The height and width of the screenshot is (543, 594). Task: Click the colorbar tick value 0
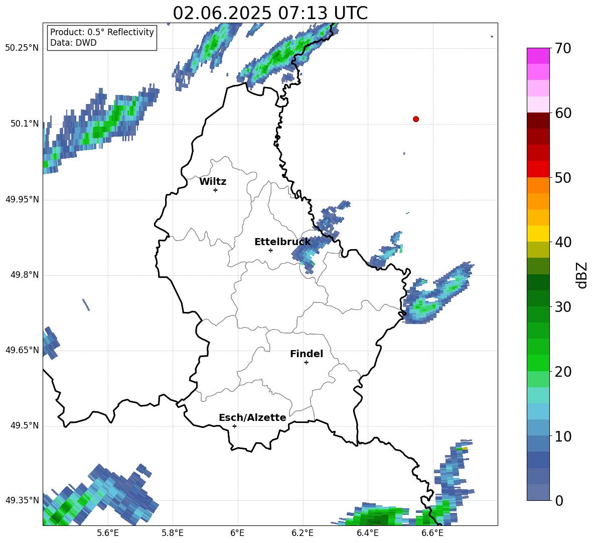click(559, 500)
